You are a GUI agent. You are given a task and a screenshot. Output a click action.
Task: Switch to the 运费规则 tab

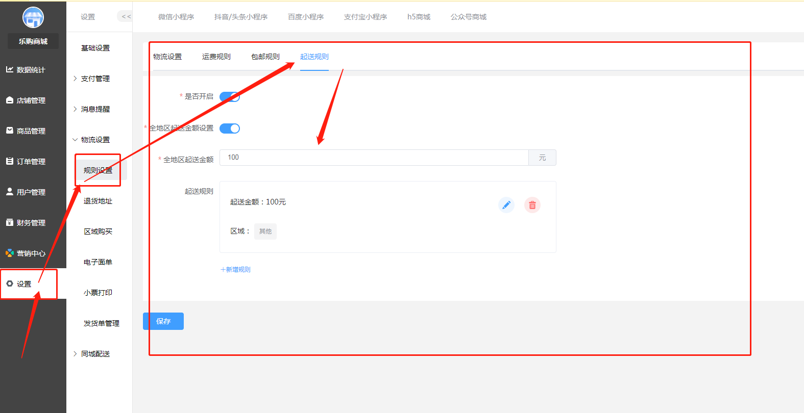pos(216,57)
